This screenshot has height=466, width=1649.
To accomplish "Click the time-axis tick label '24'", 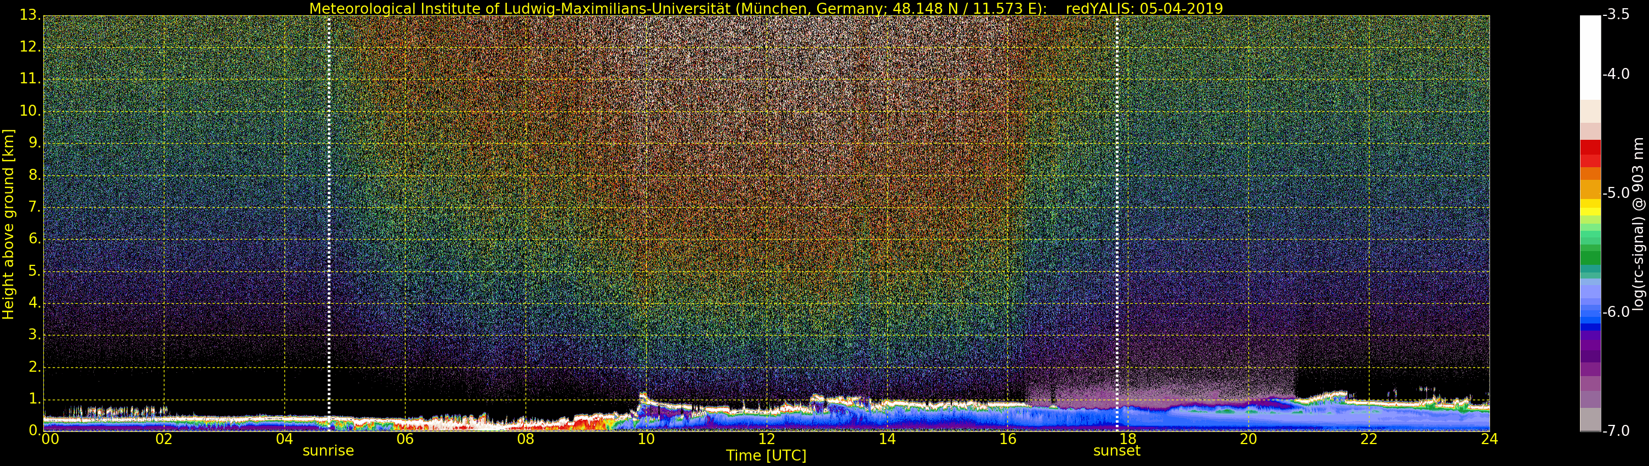I will pyautogui.click(x=1490, y=439).
